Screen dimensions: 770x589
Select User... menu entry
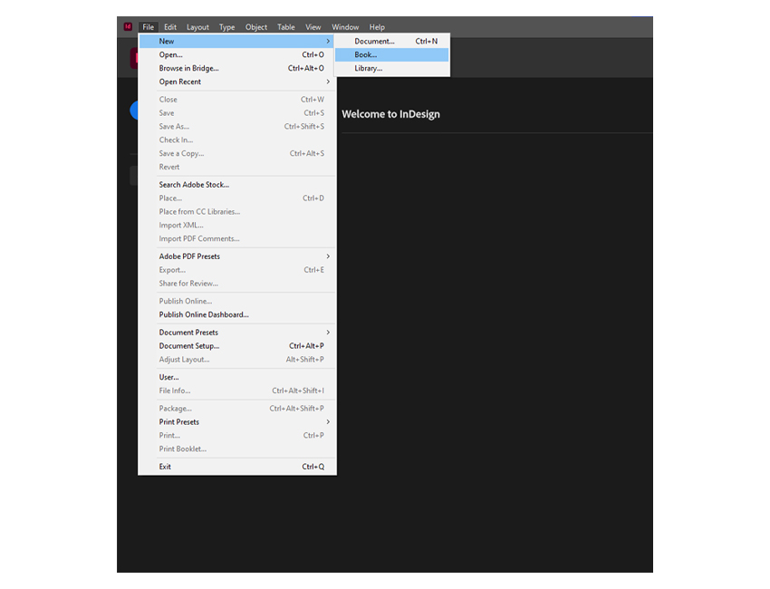click(x=237, y=377)
